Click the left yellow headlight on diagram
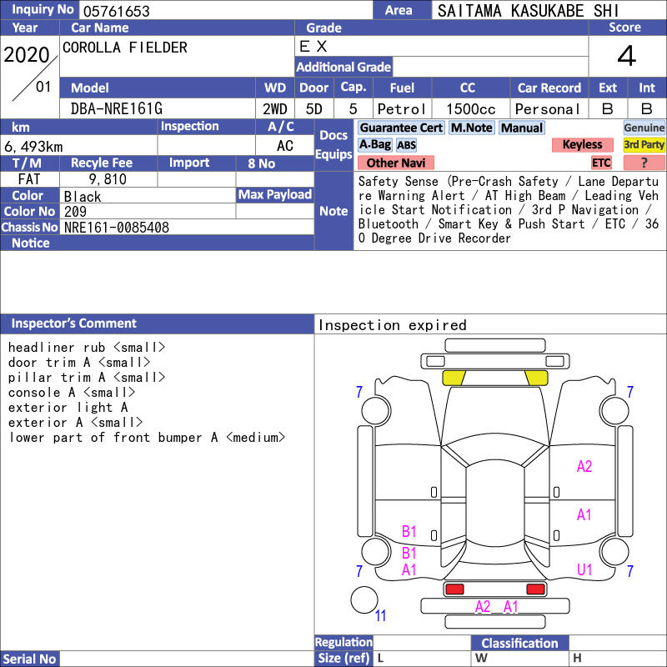 point(454,378)
